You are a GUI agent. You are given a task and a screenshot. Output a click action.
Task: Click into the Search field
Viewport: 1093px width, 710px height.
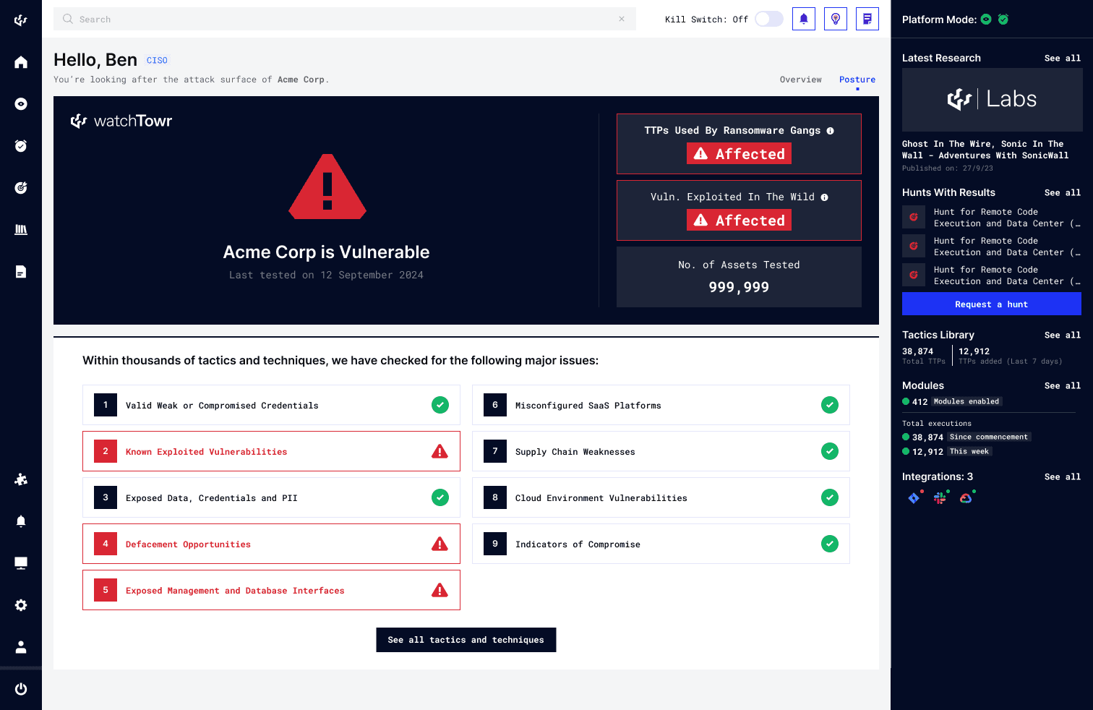click(x=344, y=19)
